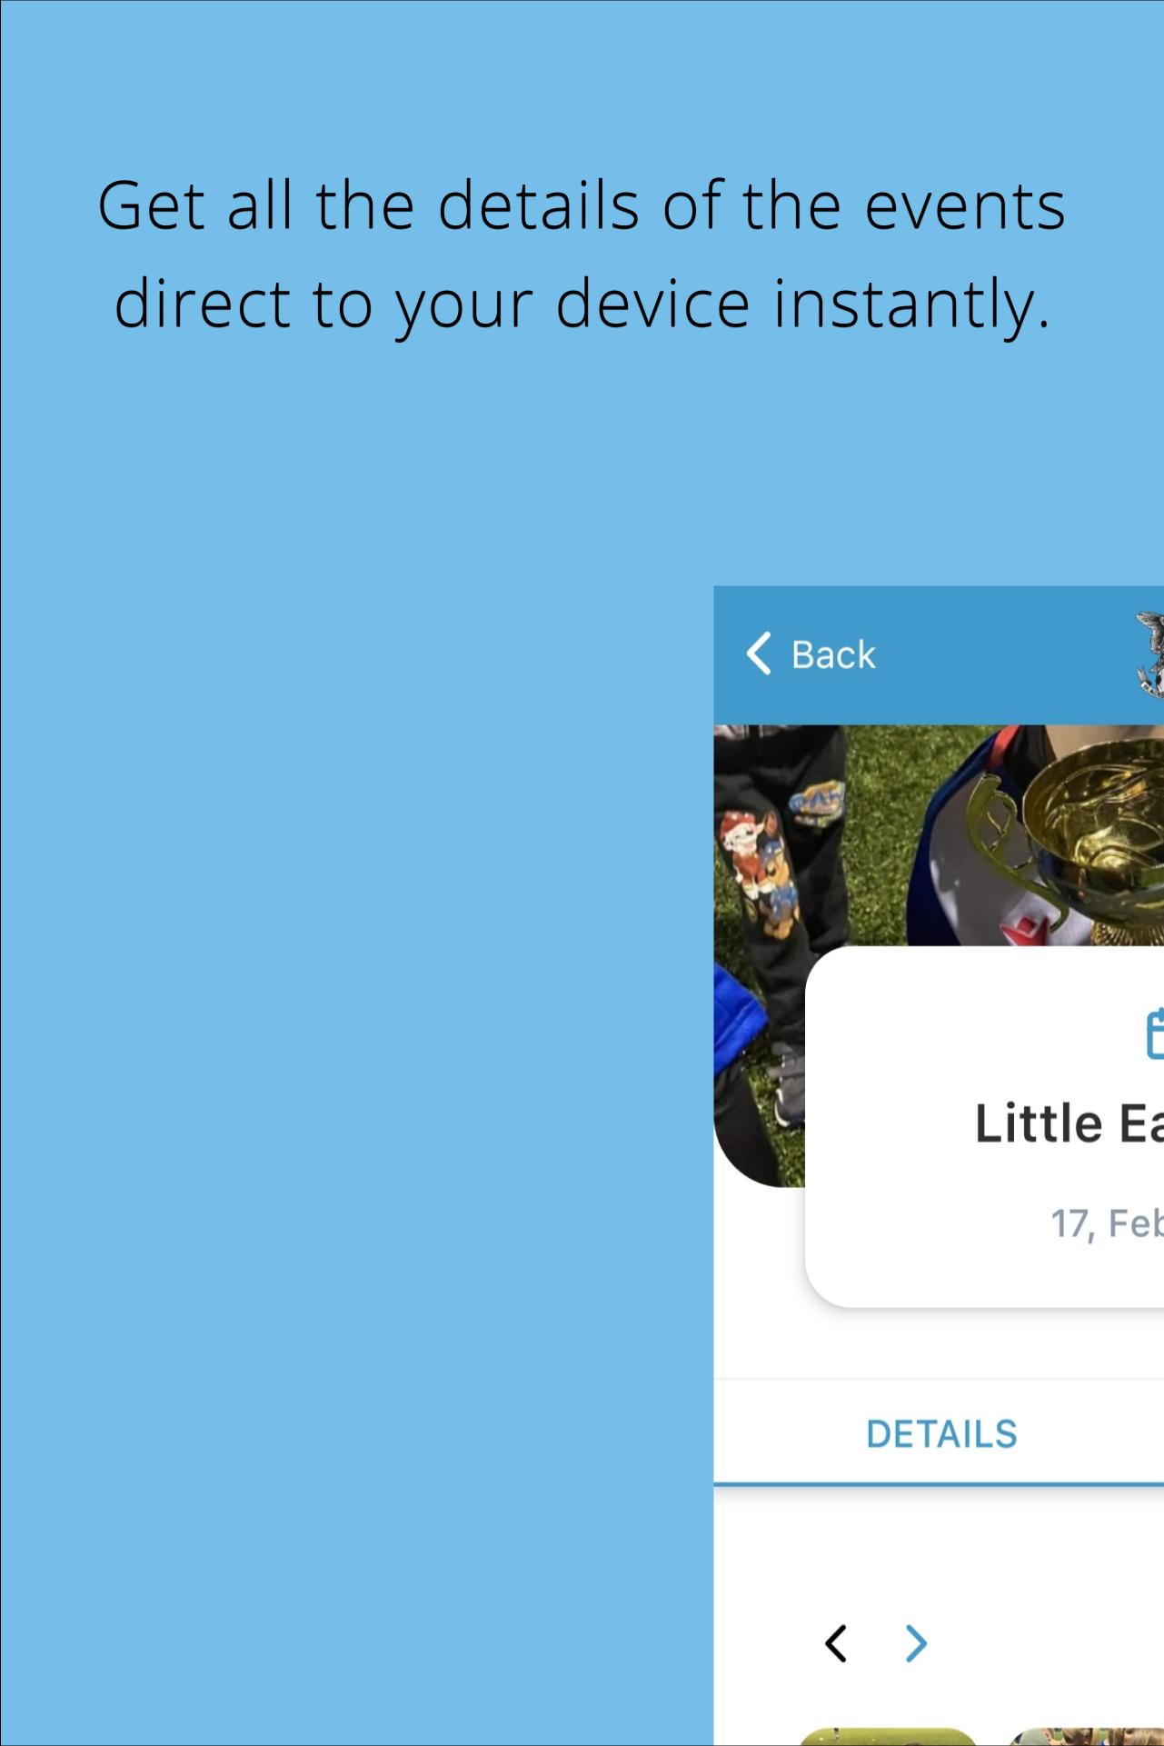Tap the Back chevron arrow icon

tap(759, 654)
